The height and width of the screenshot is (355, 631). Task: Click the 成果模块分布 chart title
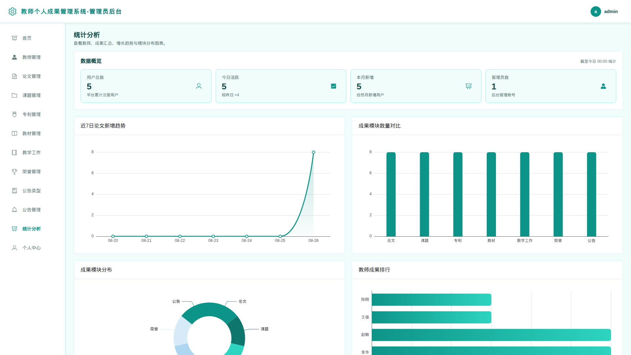click(96, 270)
